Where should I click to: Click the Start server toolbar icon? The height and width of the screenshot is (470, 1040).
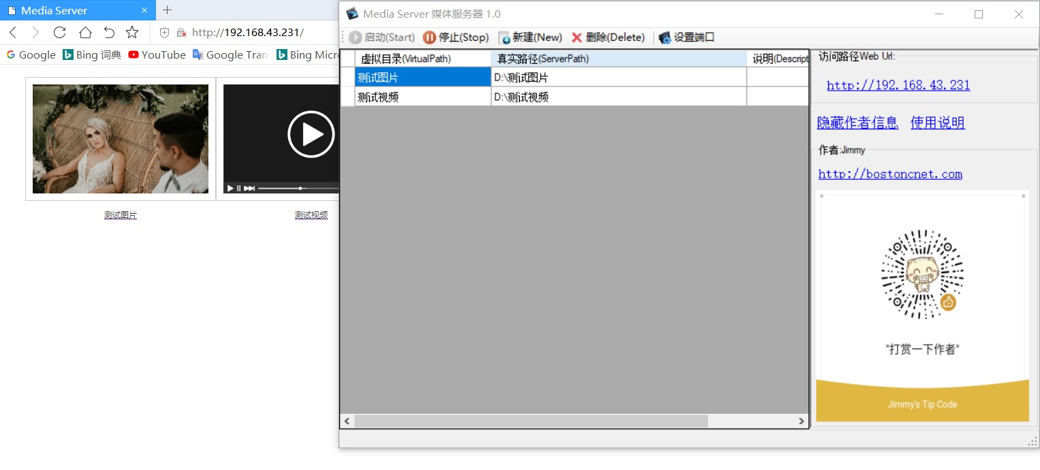click(355, 37)
